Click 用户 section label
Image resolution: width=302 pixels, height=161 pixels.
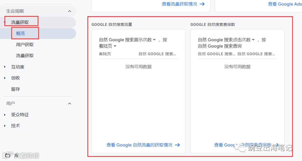tap(10, 104)
